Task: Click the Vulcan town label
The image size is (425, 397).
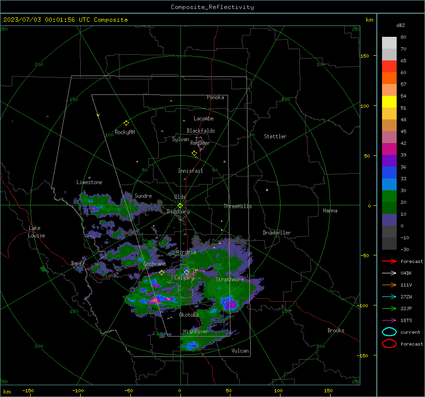Action: (240, 351)
